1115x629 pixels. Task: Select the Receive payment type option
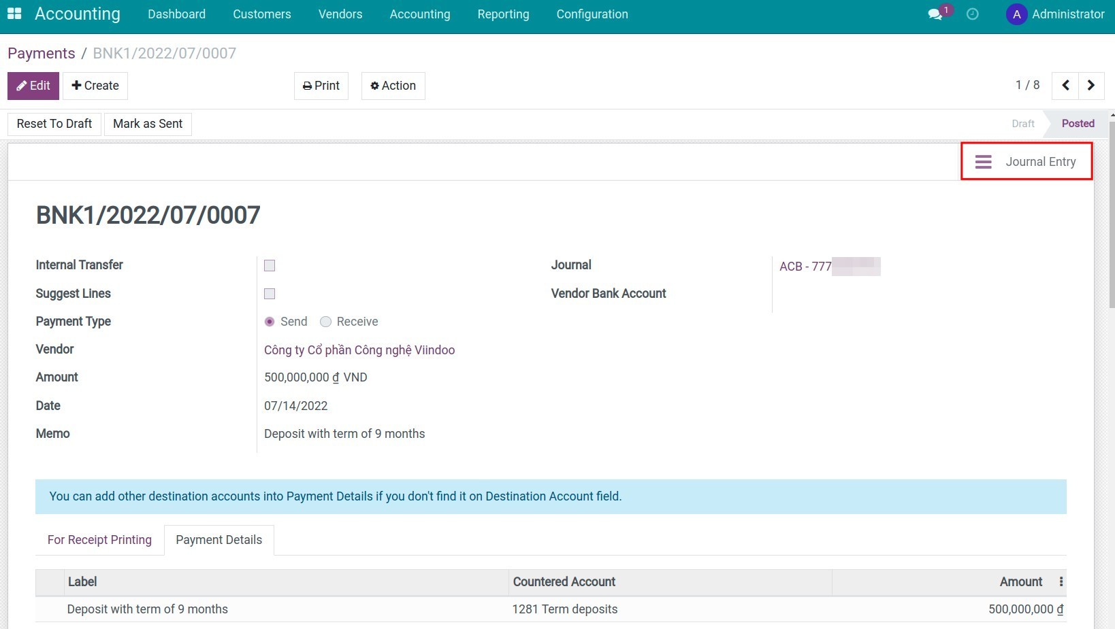click(325, 322)
